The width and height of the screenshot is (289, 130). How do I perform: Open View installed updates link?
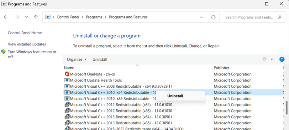(27, 44)
